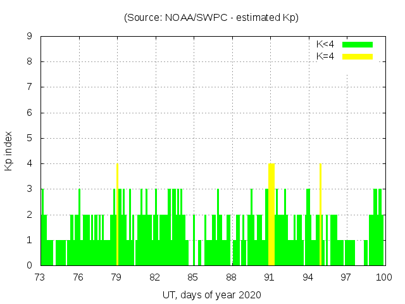Click the thin yellow bar at day 79
Viewport: 405px width, 304px height.
click(118, 215)
